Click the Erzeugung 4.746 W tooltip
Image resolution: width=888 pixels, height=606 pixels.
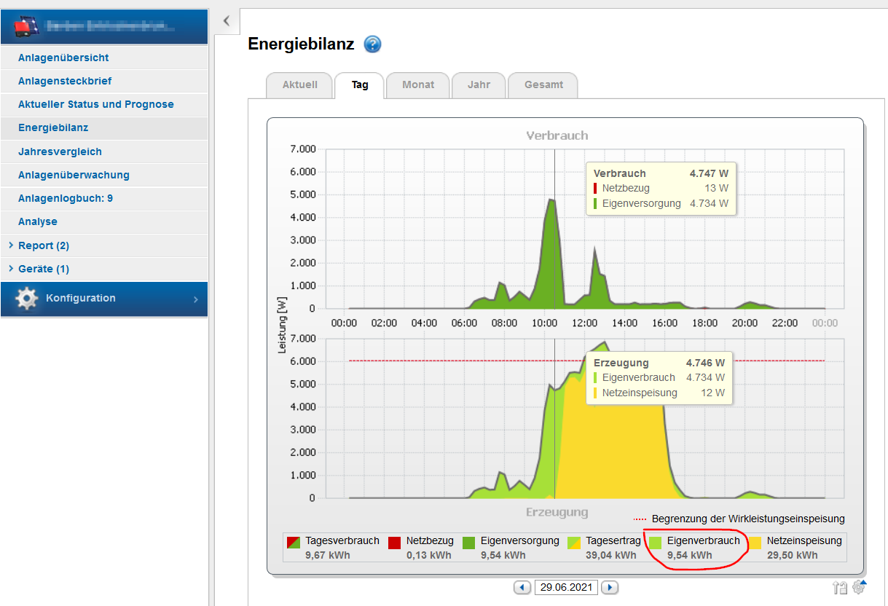pyautogui.click(x=659, y=378)
